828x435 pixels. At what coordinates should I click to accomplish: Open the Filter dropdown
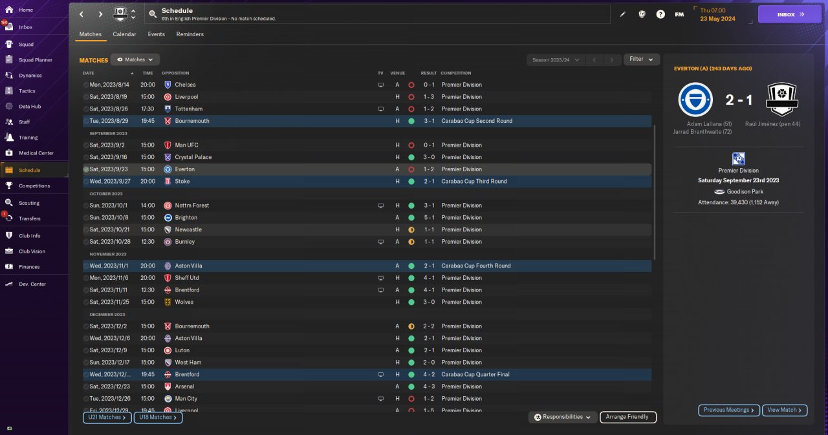point(642,59)
